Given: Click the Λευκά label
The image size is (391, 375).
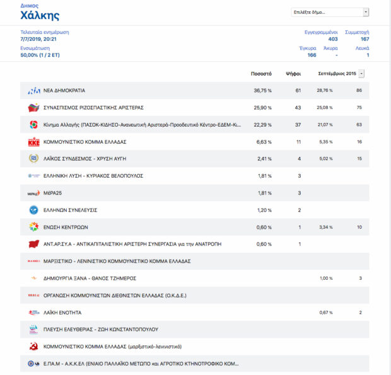Looking at the screenshot, I should [363, 48].
